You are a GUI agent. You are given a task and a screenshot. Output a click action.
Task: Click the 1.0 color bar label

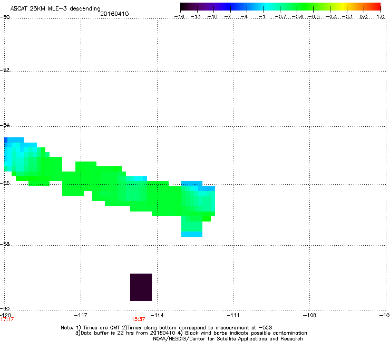(x=381, y=17)
